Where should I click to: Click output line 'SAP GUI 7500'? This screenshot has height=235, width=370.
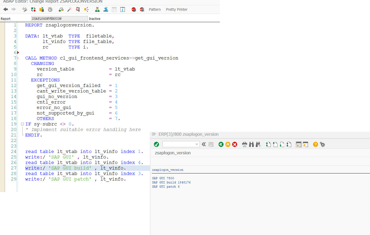click(x=163, y=178)
